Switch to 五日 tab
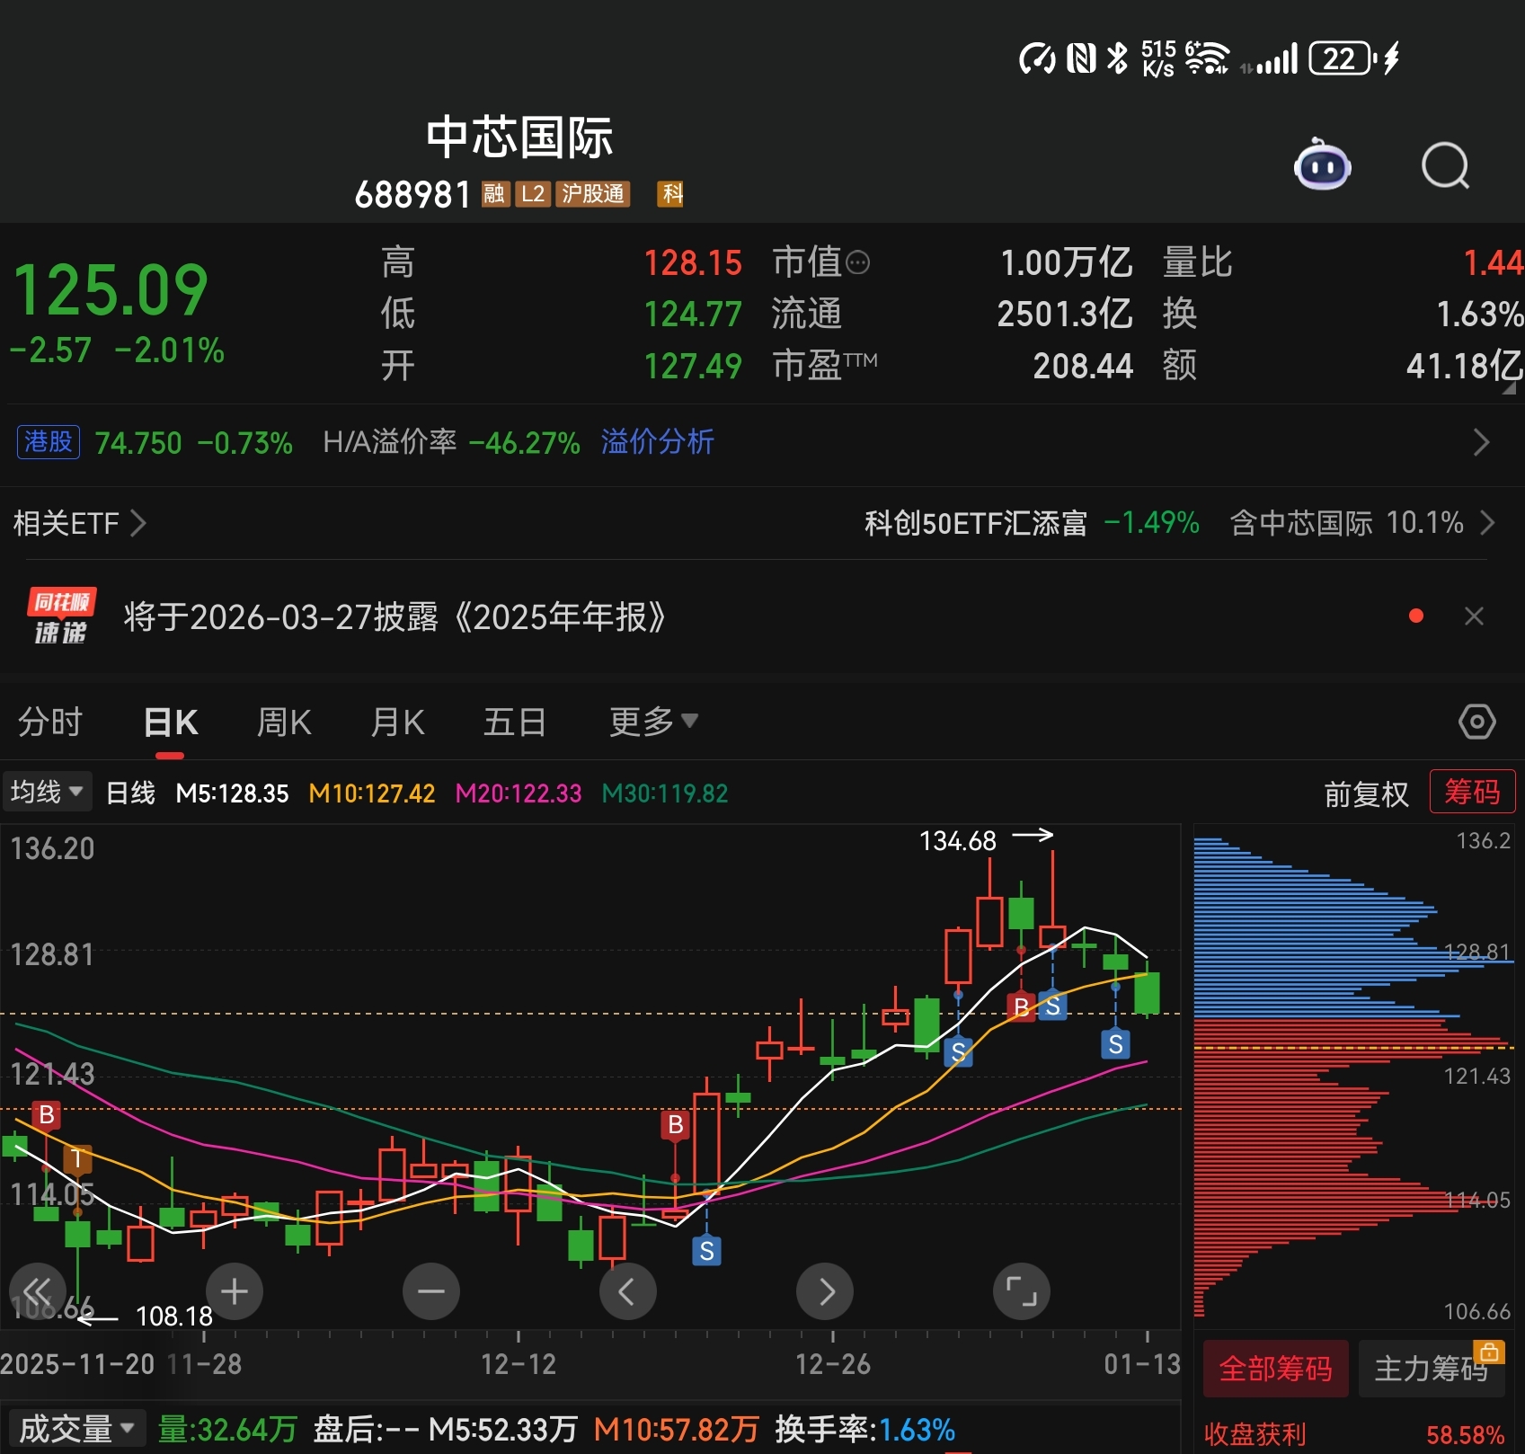The width and height of the screenshot is (1525, 1454). 514,722
